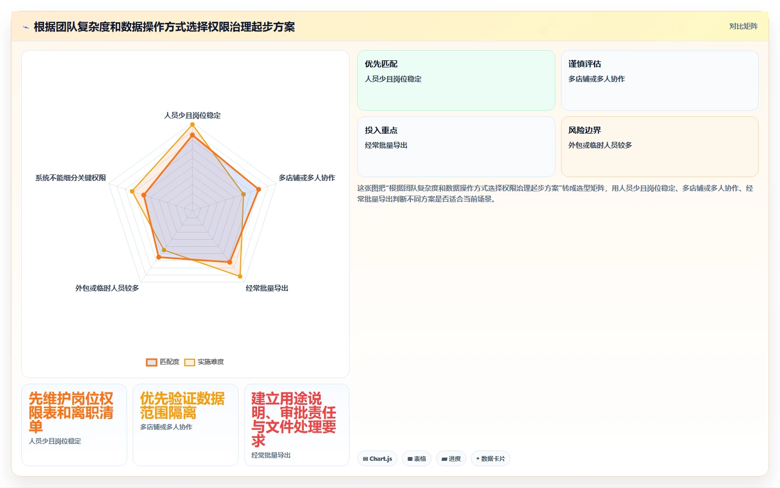
Task: Click the icon before the page title
Action: tap(26, 27)
